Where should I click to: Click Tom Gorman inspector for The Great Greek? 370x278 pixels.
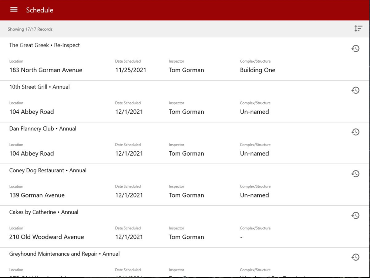click(x=186, y=70)
